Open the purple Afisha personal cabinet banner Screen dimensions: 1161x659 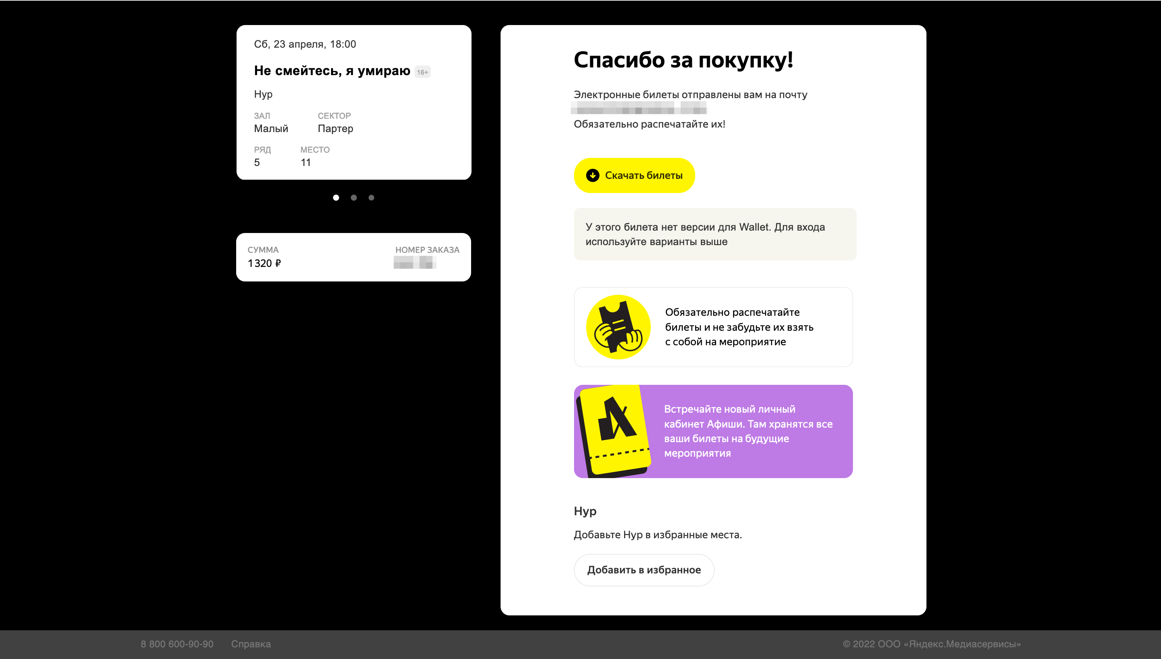(x=748, y=431)
